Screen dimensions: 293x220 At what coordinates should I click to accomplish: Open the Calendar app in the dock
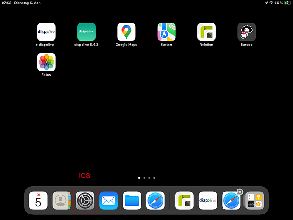pos(38,200)
